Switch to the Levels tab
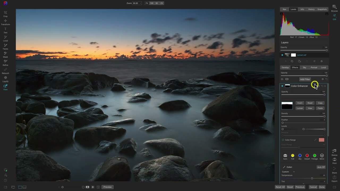Image resolution: width=340 pixels, height=191 pixels. (293, 9)
